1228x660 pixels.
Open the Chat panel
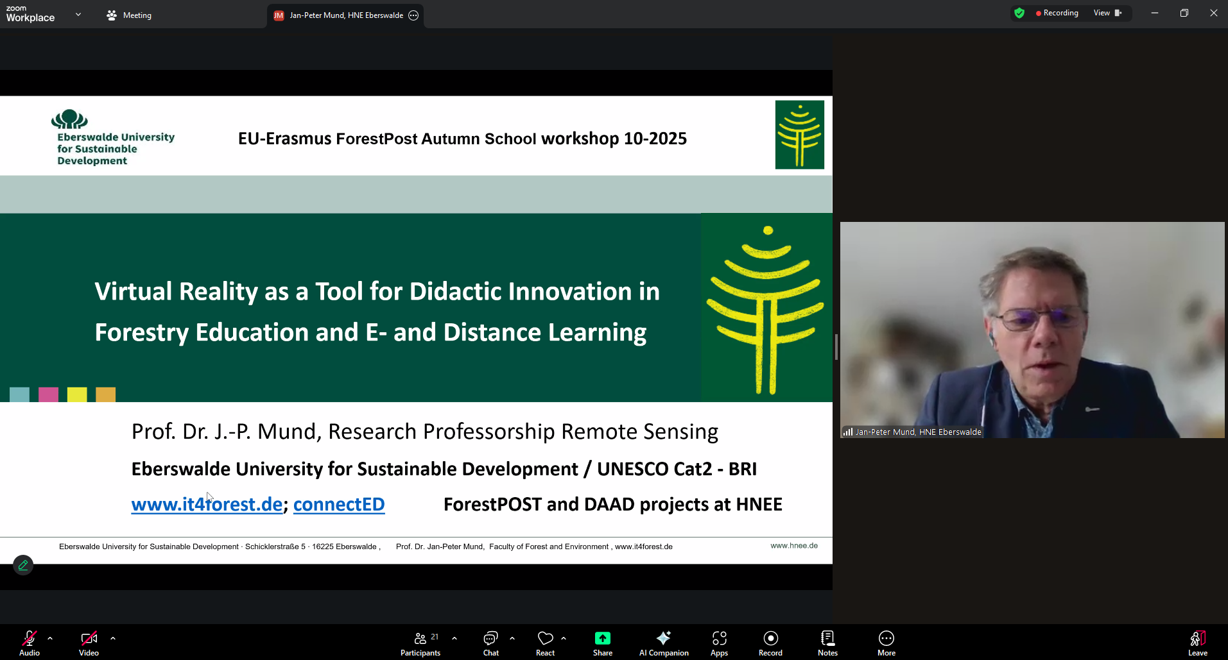(x=490, y=643)
